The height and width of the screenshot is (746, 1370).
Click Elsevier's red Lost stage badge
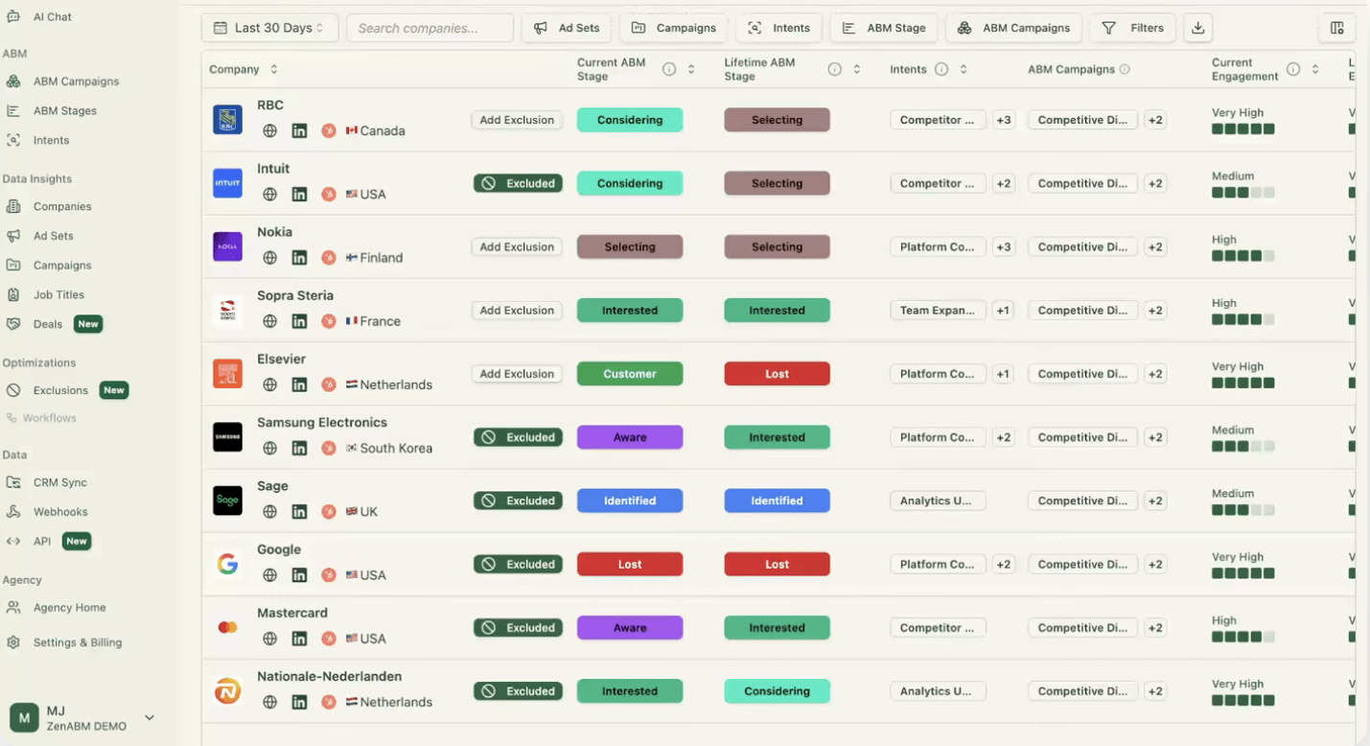pos(777,374)
